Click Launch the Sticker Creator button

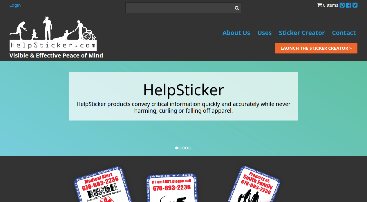316,48
